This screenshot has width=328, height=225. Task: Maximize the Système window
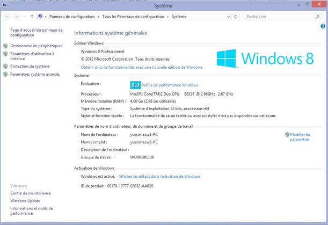pos(307,4)
